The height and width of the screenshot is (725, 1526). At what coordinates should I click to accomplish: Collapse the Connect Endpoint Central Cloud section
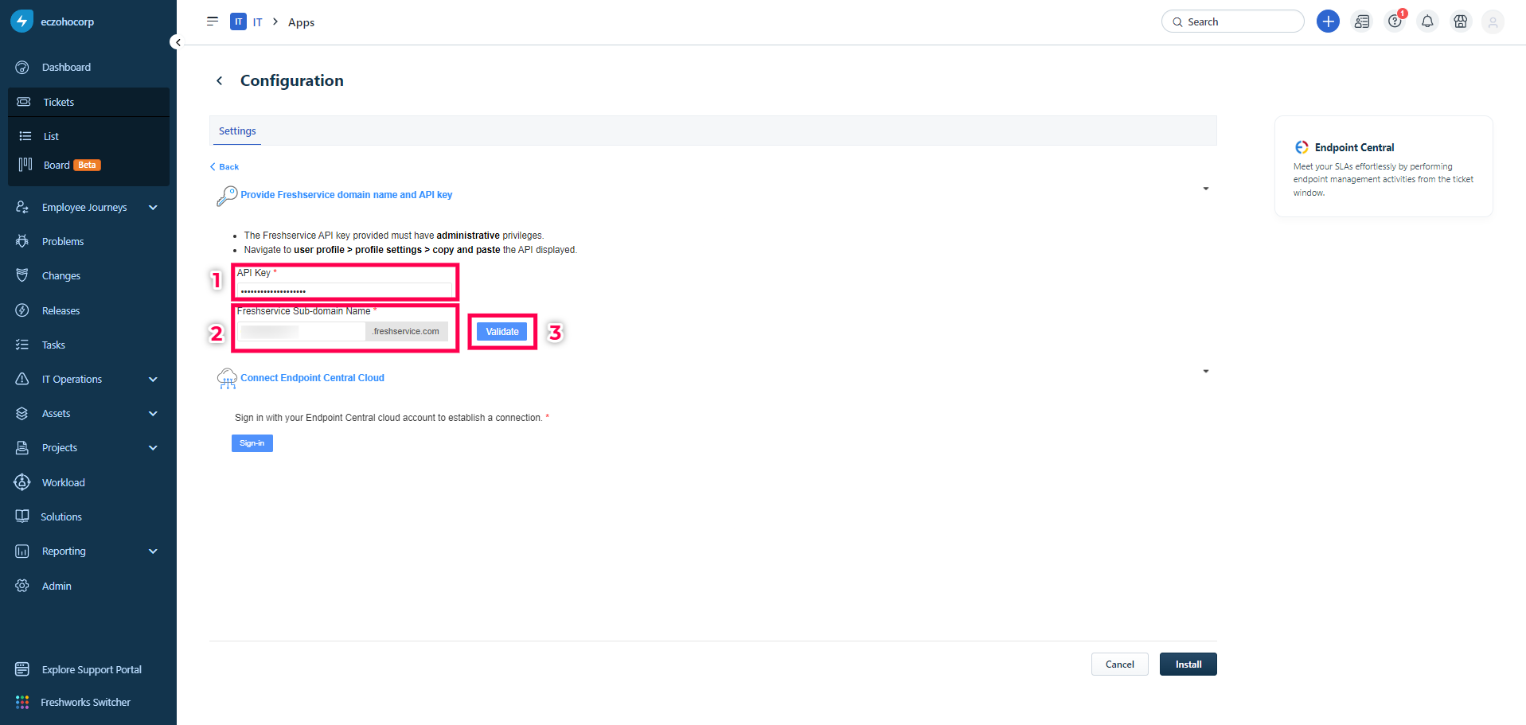[1206, 372]
